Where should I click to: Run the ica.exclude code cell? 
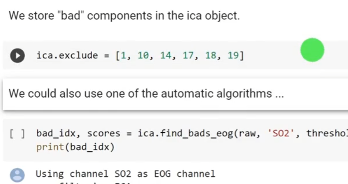[x=17, y=56]
